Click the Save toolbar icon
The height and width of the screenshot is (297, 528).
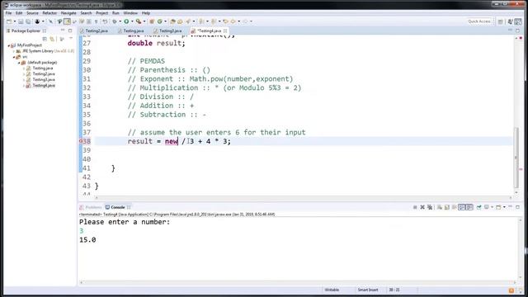coord(21,21)
